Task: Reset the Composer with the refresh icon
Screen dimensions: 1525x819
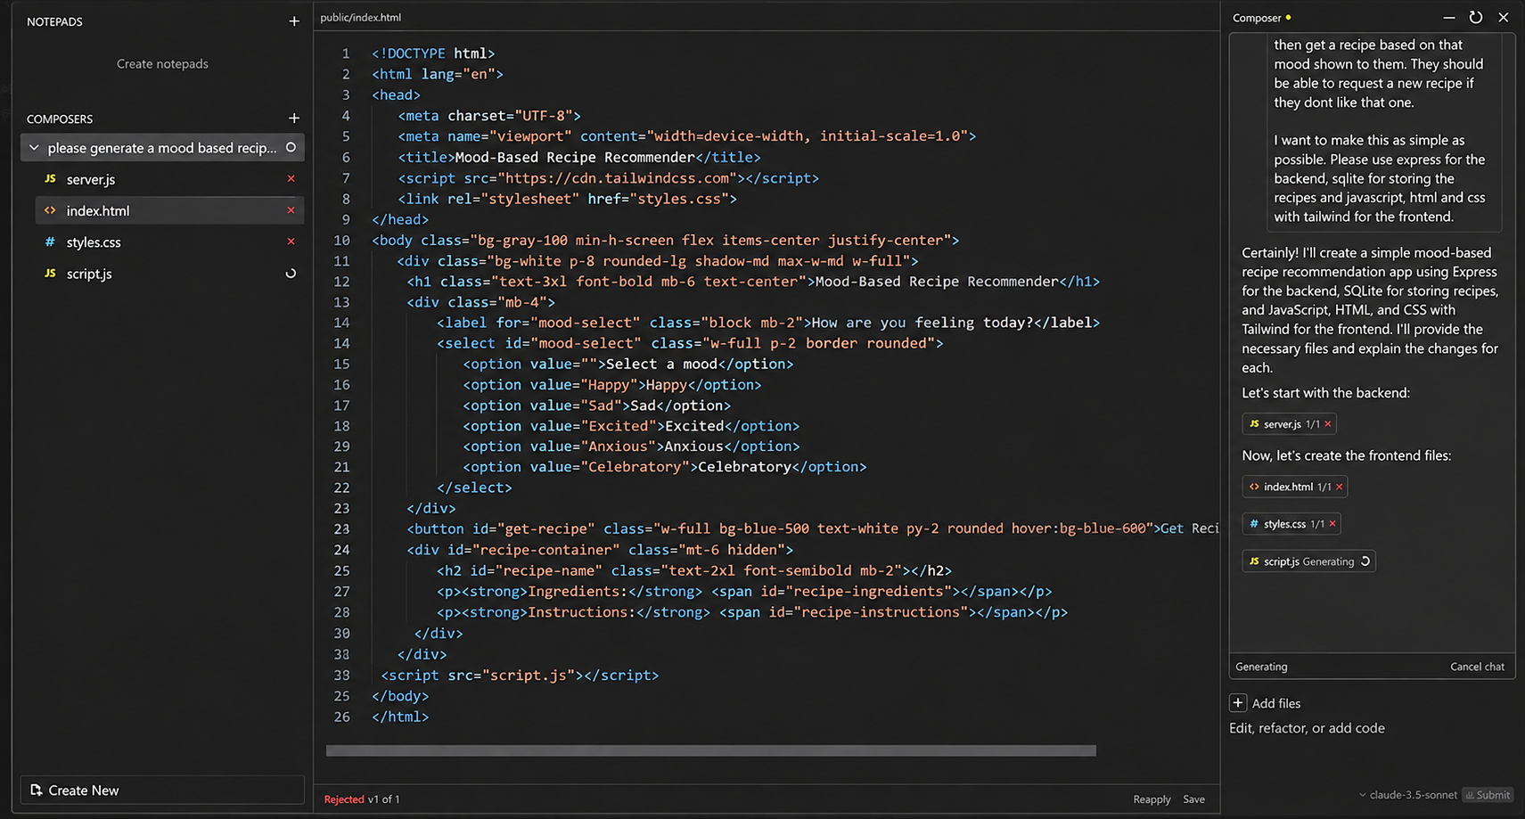Action: pos(1476,18)
